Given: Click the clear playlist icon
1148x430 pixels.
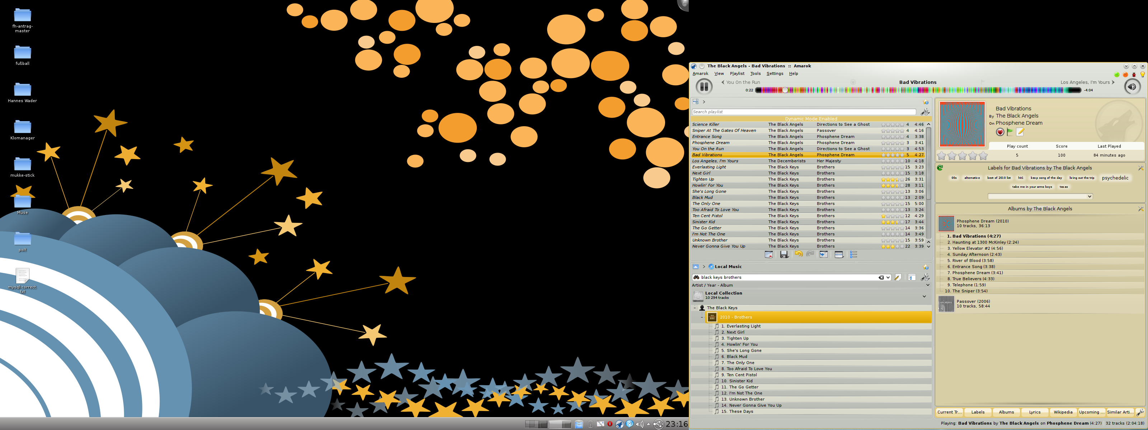Looking at the screenshot, I should tap(769, 255).
